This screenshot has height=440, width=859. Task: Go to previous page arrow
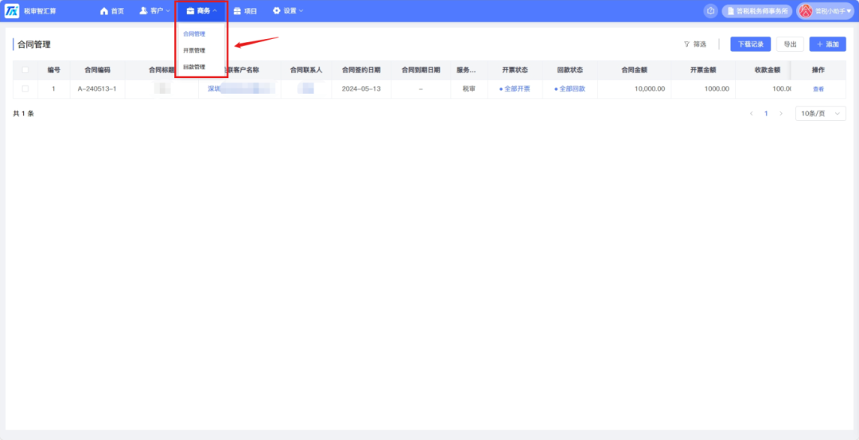tap(751, 114)
